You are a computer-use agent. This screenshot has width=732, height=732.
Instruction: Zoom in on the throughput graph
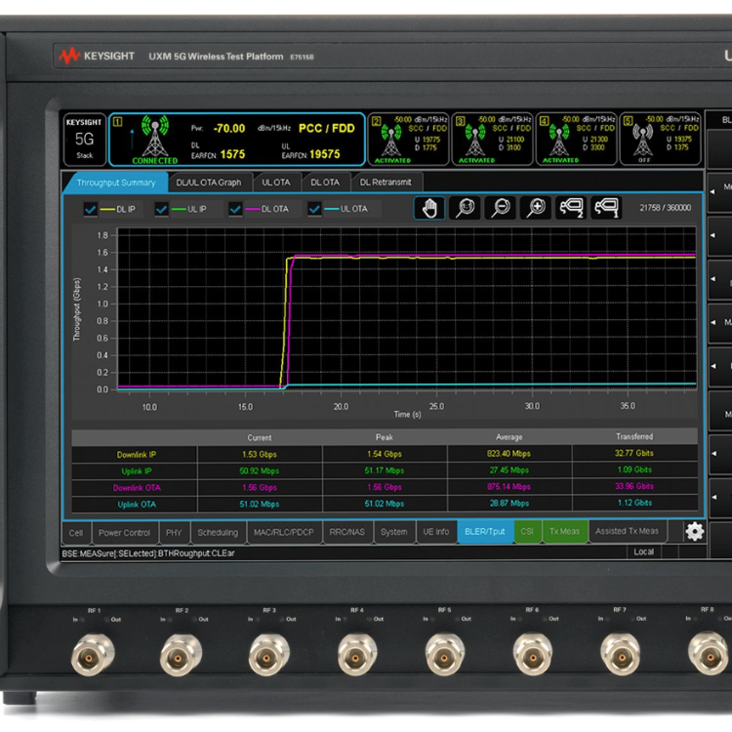coord(536,208)
